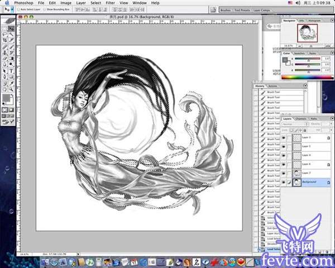335x268 pixels.
Task: Open the Color panel options menu
Action: tap(332, 53)
